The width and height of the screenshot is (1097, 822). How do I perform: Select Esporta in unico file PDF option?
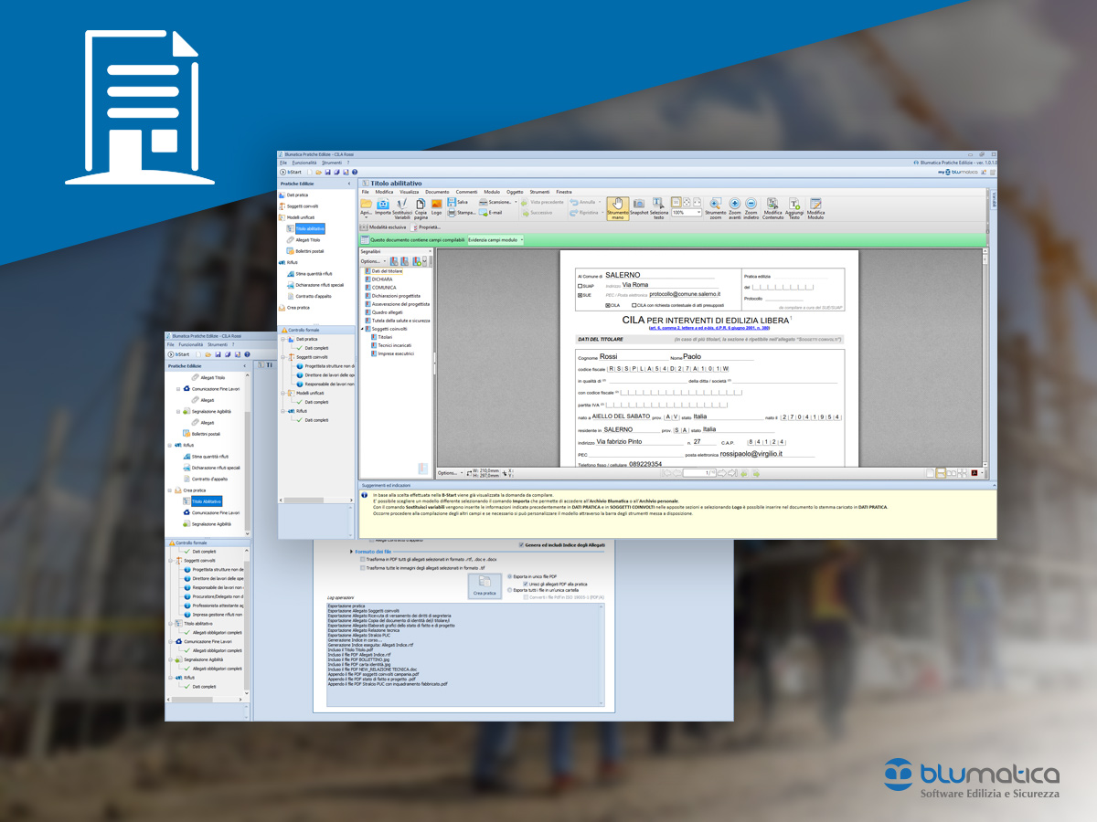[x=509, y=576]
